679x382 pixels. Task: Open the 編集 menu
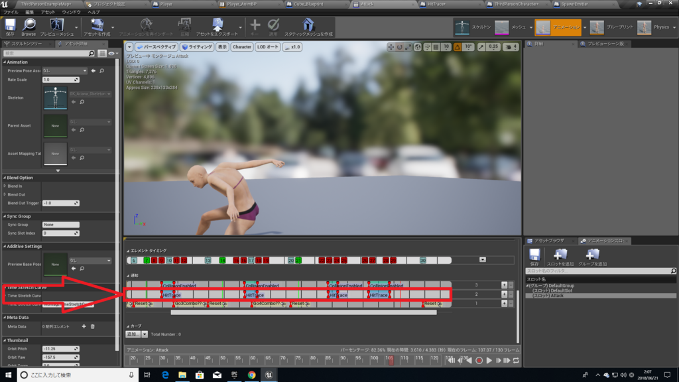pyautogui.click(x=29, y=12)
